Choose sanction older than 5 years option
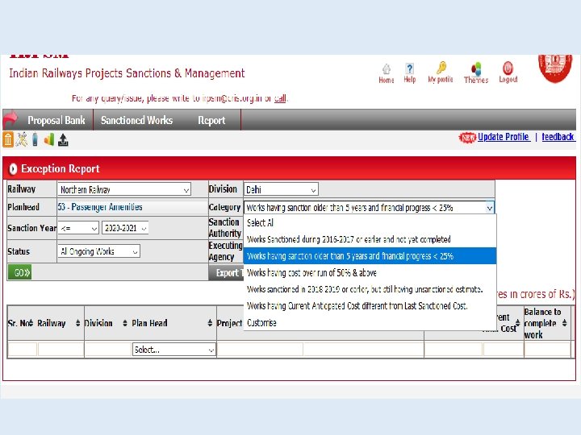Image resolution: width=581 pixels, height=435 pixels. click(370, 256)
